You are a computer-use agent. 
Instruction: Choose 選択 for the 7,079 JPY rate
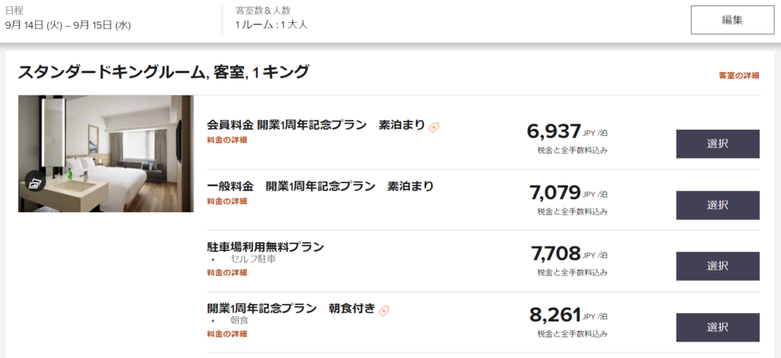coord(717,205)
